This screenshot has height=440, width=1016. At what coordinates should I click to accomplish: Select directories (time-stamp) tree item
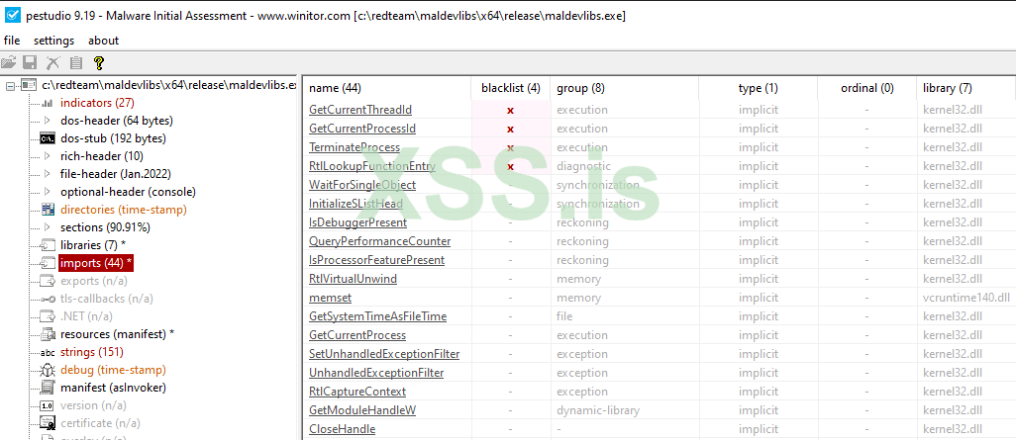coord(123,210)
